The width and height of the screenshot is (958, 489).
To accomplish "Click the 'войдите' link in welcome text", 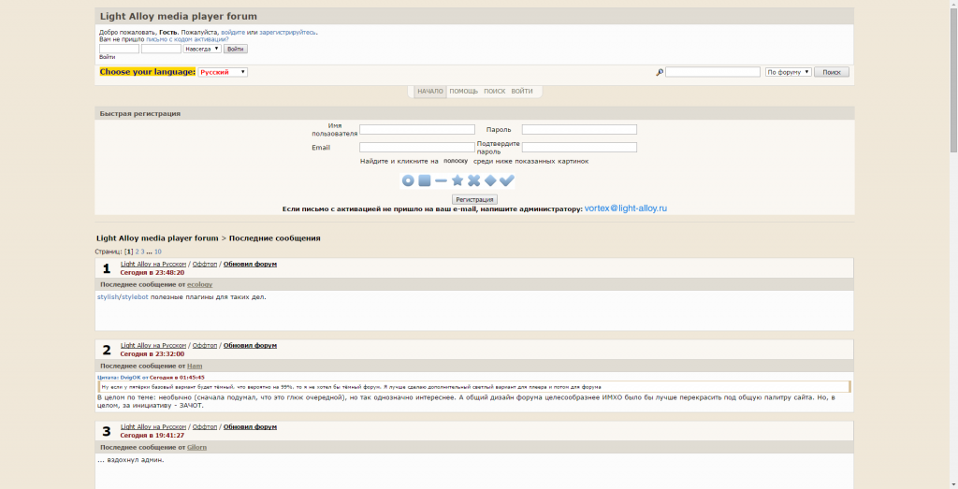I will pyautogui.click(x=233, y=33).
